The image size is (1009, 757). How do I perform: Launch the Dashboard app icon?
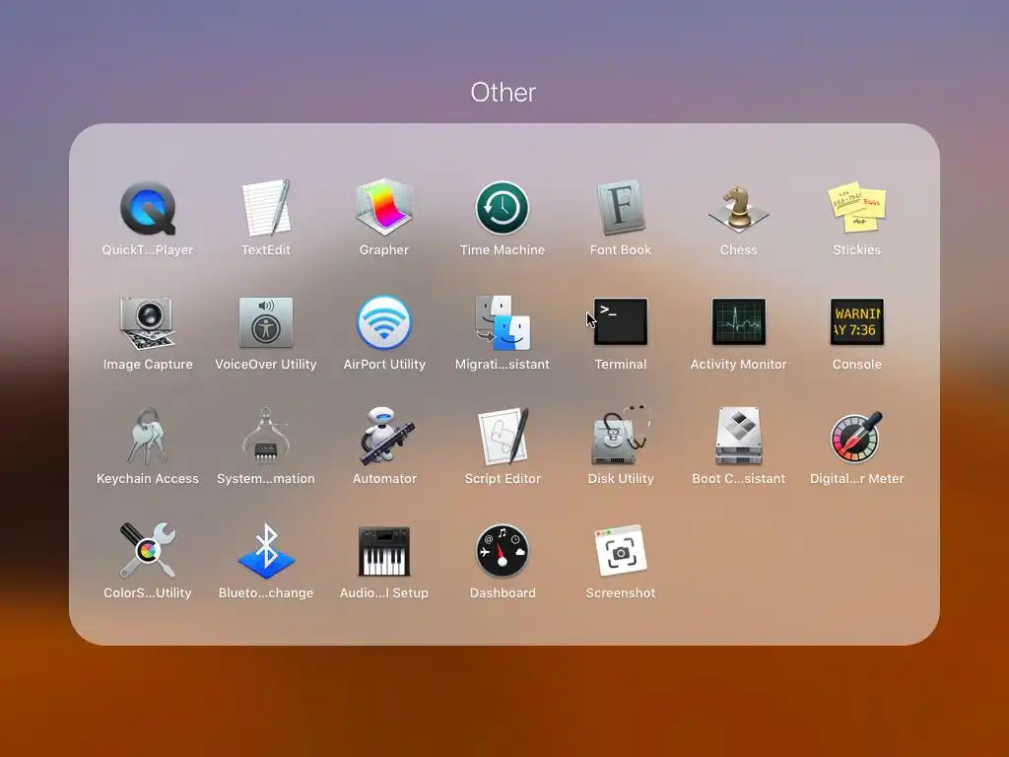click(503, 551)
